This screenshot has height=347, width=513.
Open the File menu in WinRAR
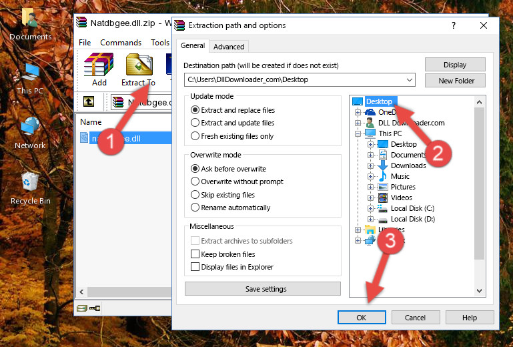pyautogui.click(x=85, y=43)
